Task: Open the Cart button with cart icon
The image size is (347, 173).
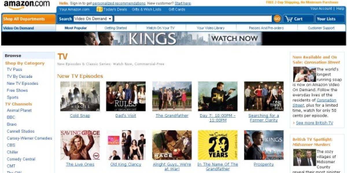Action: pyautogui.click(x=298, y=19)
